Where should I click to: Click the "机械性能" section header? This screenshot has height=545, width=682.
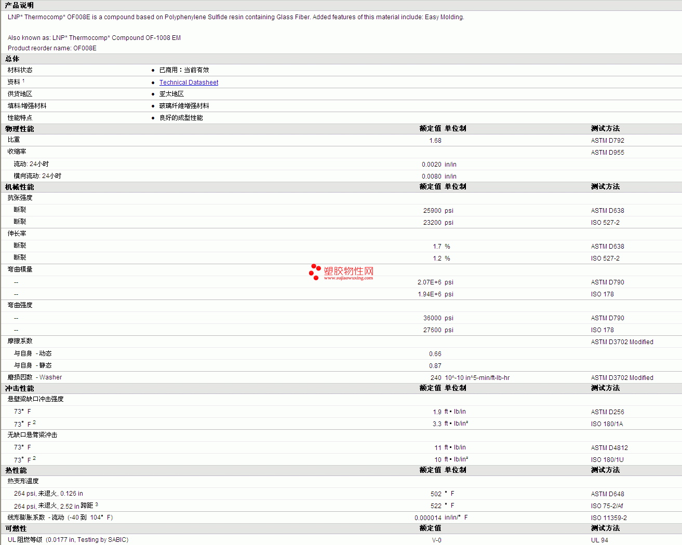[x=20, y=187]
